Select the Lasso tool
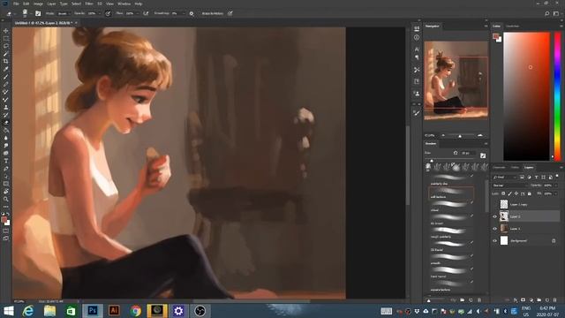The image size is (565, 318). click(6, 46)
